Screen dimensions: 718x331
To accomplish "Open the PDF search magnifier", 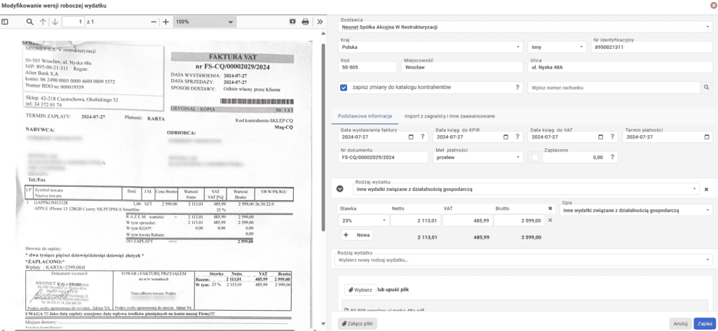I will pos(29,22).
